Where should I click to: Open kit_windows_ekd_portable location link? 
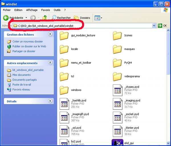pos(28,70)
